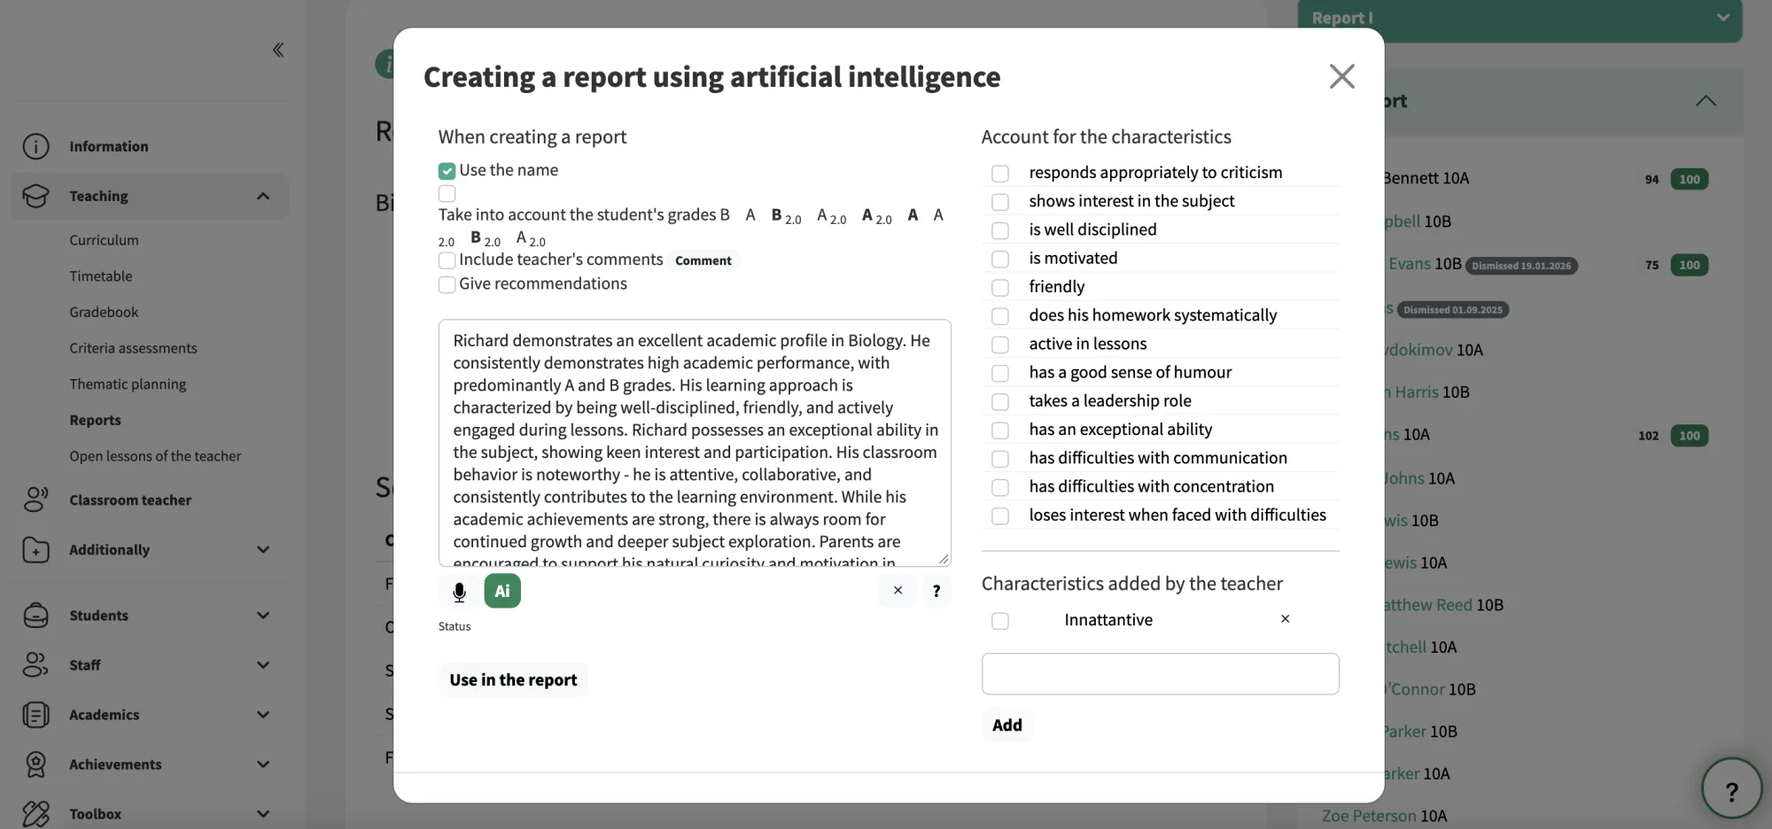Open the round help button at bottom right
The height and width of the screenshot is (829, 1772).
(1731, 788)
